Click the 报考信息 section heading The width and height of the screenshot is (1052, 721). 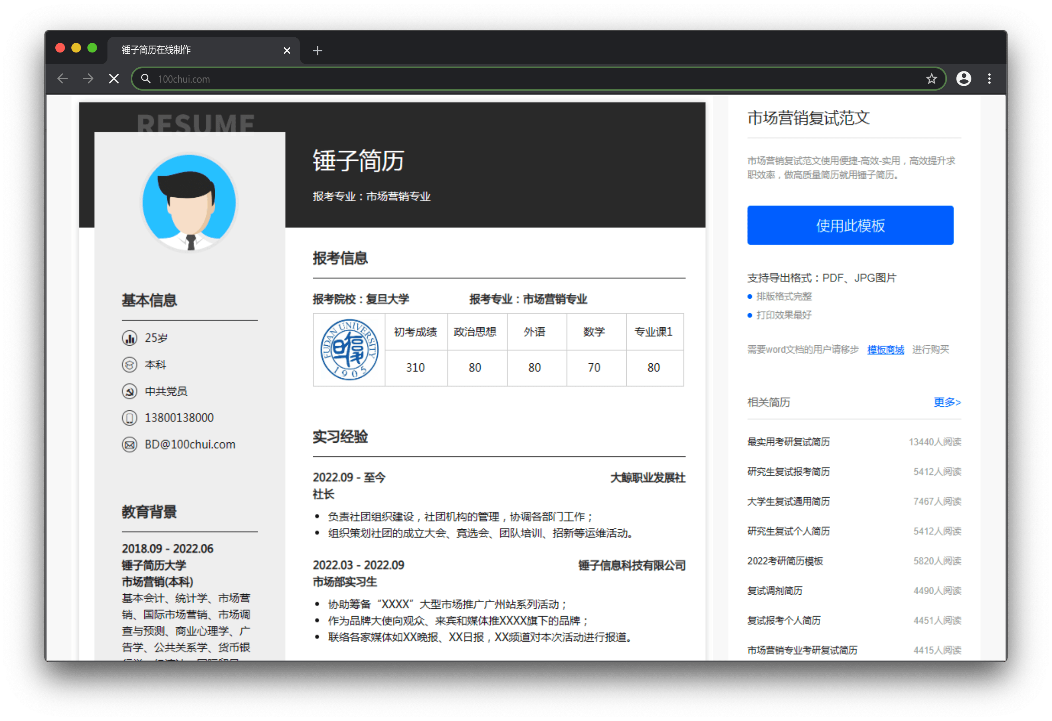pyautogui.click(x=340, y=258)
